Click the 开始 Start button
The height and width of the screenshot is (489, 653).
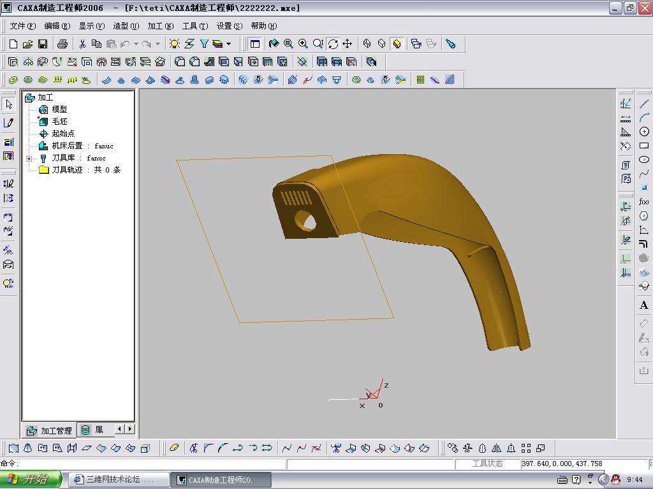point(31,479)
